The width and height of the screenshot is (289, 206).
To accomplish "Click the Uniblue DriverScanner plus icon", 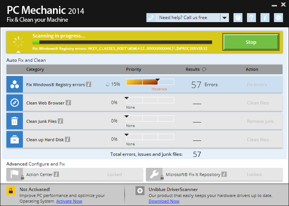I will pyautogui.click(x=140, y=191).
